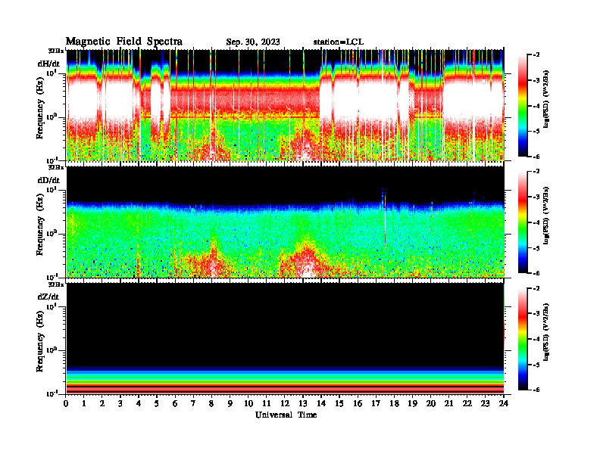Image resolution: width=600 pixels, height=463 pixels.
Task: Click the time axis tick label "19"
Action: click(412, 403)
